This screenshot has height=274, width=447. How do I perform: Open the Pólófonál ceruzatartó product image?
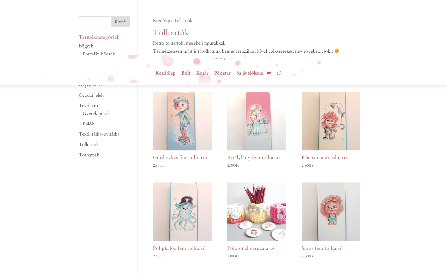[257, 212]
